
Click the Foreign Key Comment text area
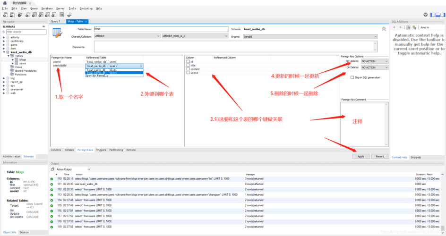pos(364,125)
